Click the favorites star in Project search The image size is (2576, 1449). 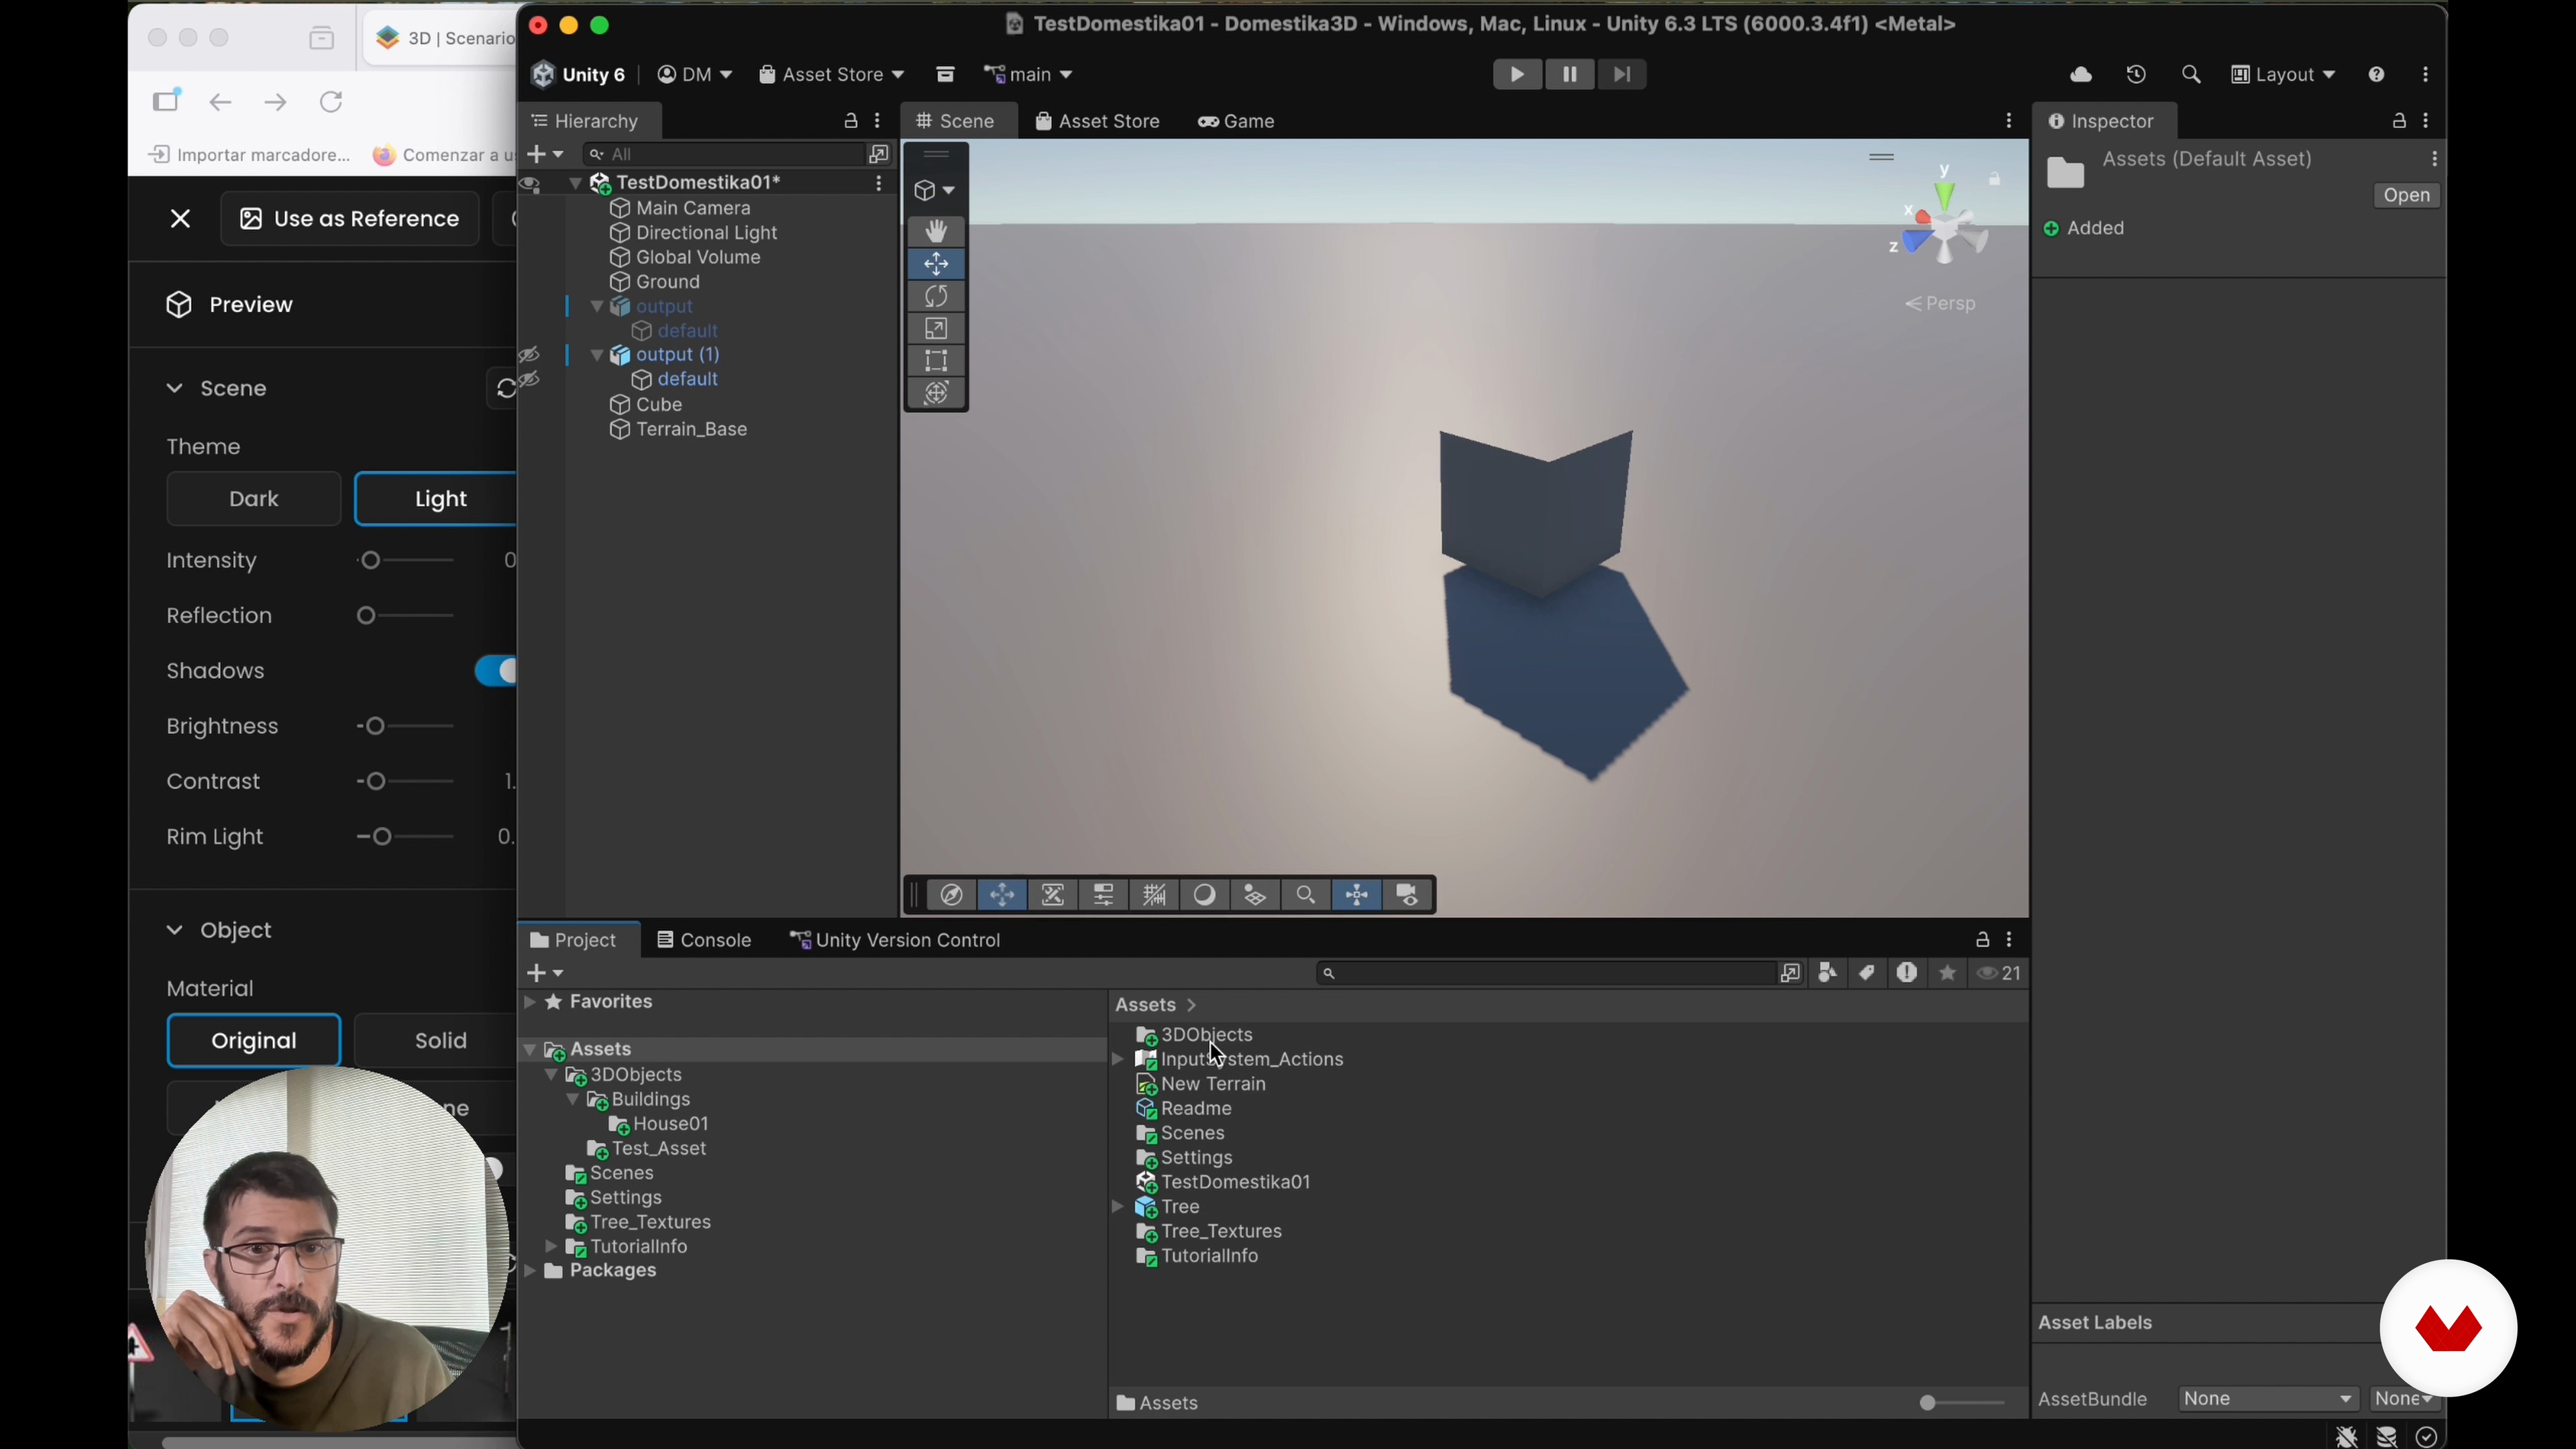[1947, 973]
